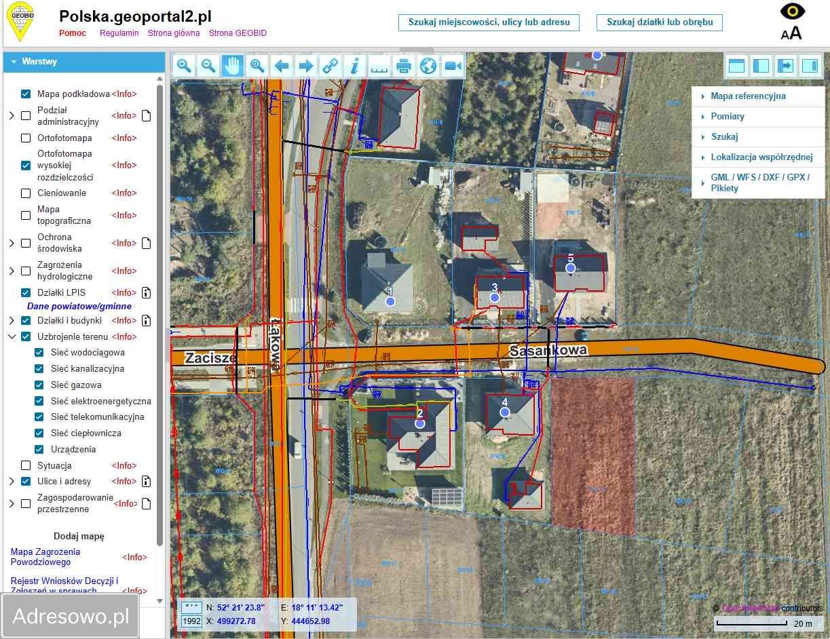Toggle the top header panel layout icon

(737, 66)
